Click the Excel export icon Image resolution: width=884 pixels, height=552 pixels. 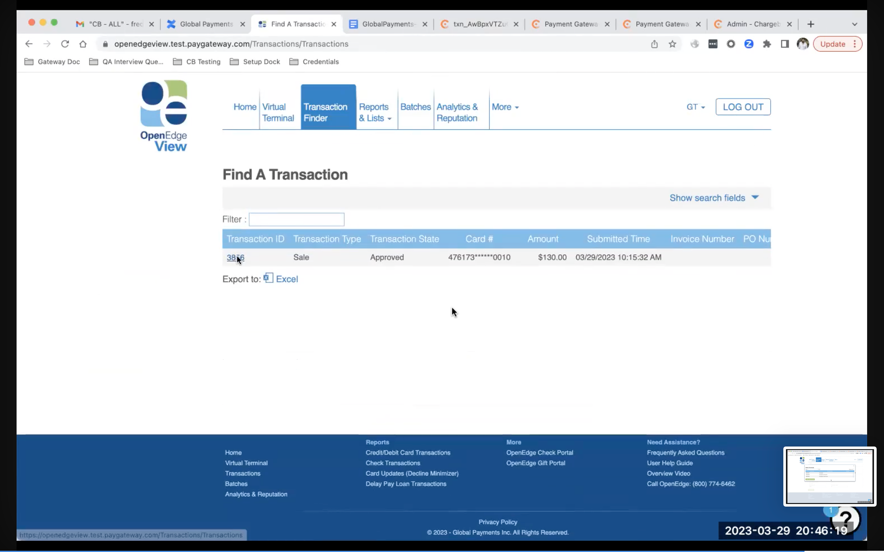tap(268, 278)
